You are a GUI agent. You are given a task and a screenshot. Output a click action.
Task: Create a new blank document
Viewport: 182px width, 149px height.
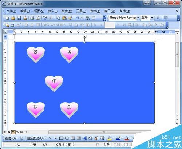pos(7,18)
